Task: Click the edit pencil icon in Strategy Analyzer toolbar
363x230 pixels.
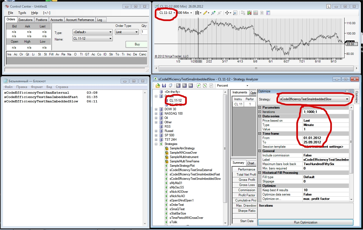Action: click(205, 86)
